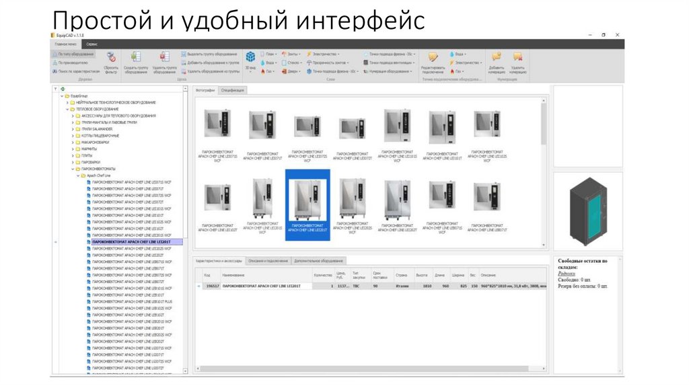
Task: Click the Родники warehouse link
Action: (x=567, y=273)
